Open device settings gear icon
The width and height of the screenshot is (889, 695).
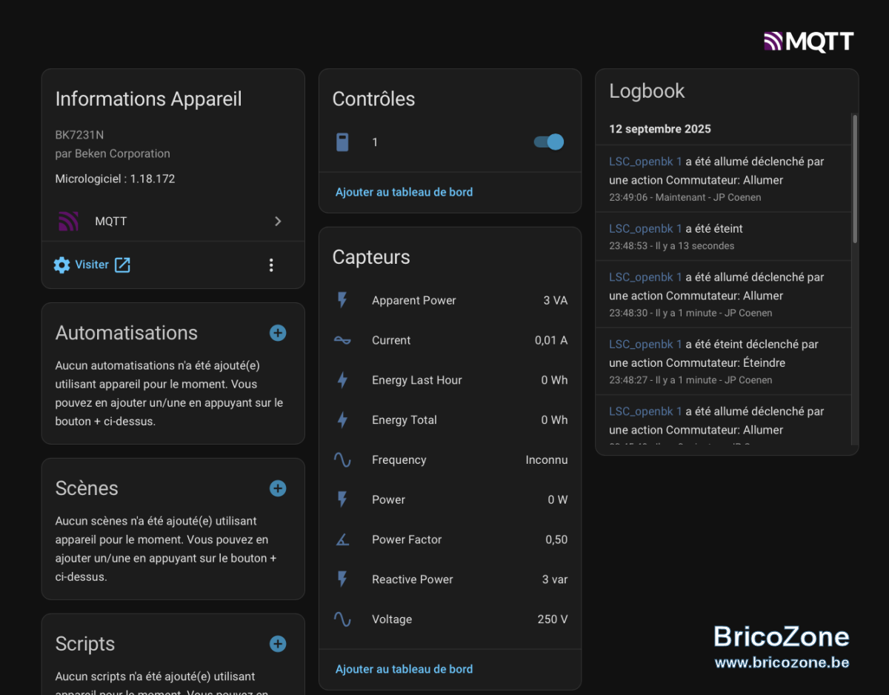pyautogui.click(x=61, y=265)
